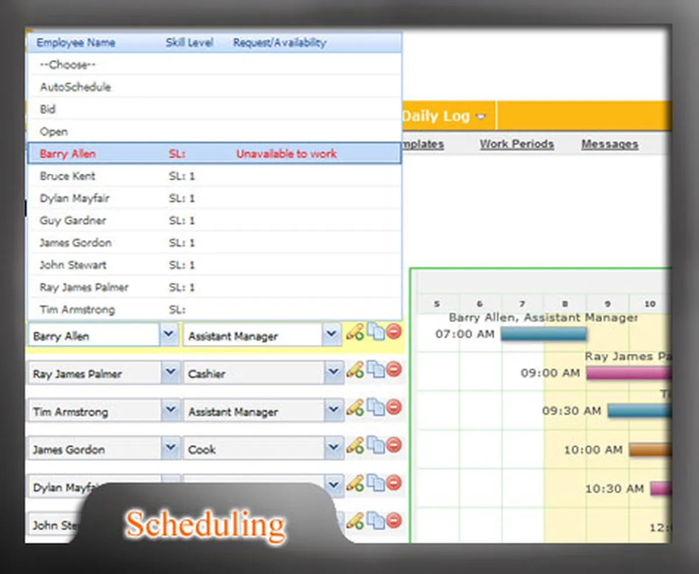Screen dimensions: 699x574
Task: Click the Barry Allen employee name field
Action: pos(93,336)
